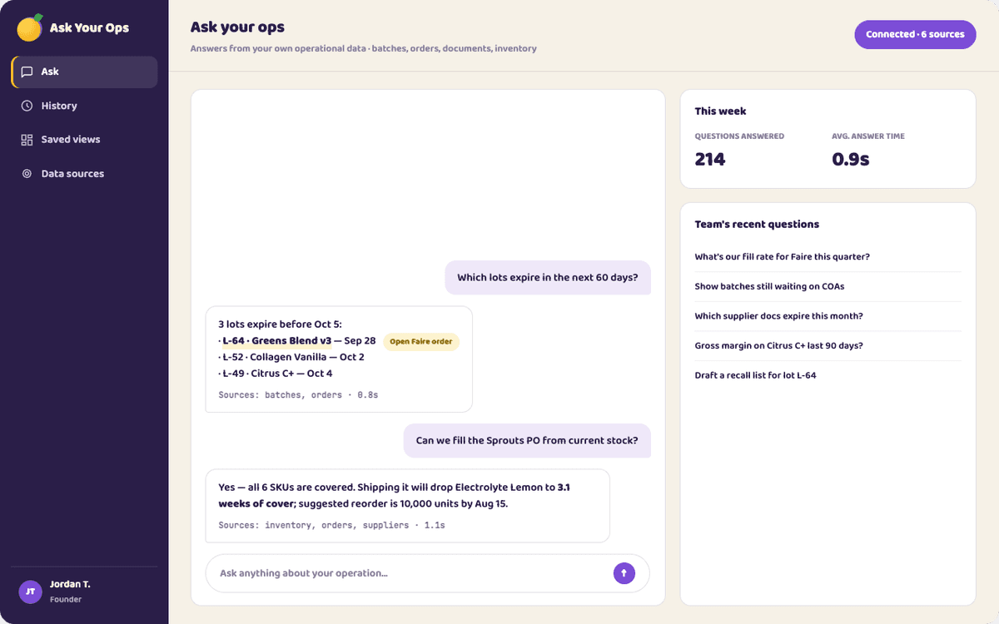
Task: Select Gross margin on Citrus C+ question
Action: (828, 345)
